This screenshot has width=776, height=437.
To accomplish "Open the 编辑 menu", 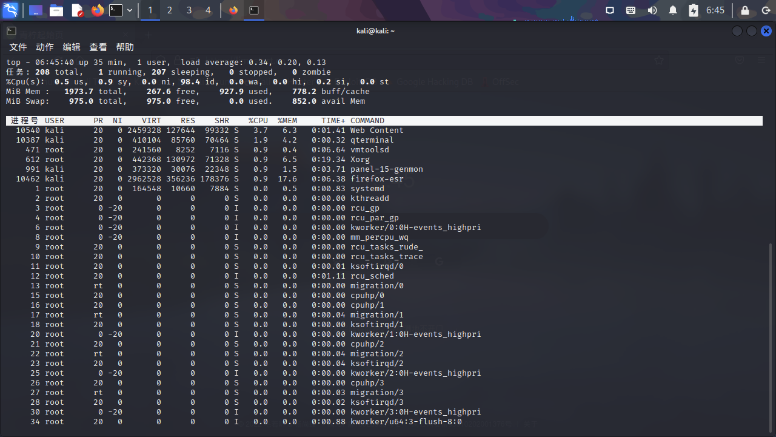I will 72,47.
